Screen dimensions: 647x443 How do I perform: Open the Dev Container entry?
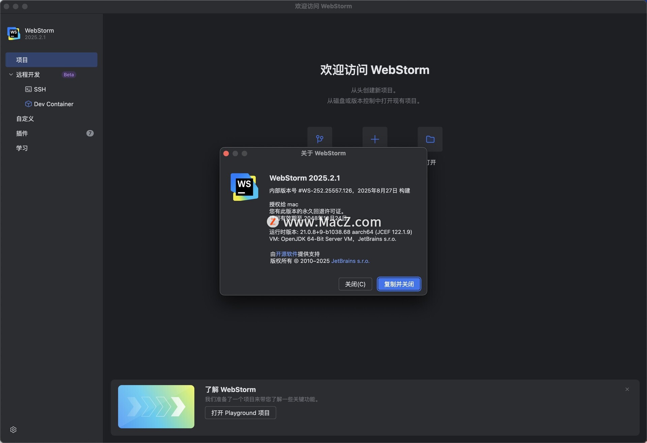pyautogui.click(x=54, y=104)
